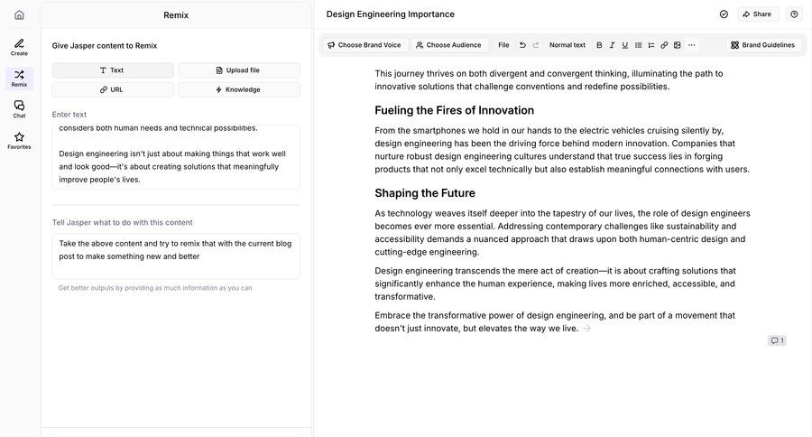Click the 'Give Jasper content to Remix' label

[104, 46]
